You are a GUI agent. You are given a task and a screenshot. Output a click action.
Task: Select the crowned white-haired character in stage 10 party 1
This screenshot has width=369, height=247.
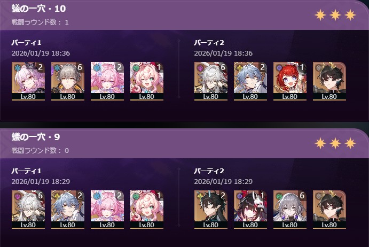[x=28, y=81]
